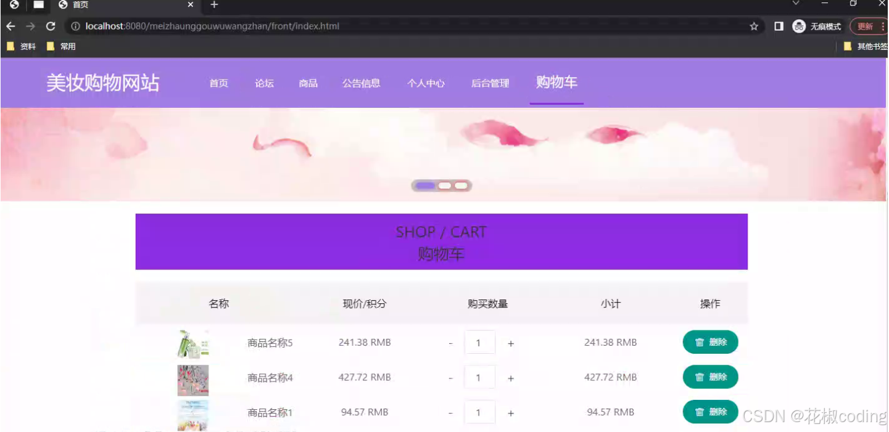Click the bookmark star in the address bar
The image size is (889, 432).
(754, 26)
